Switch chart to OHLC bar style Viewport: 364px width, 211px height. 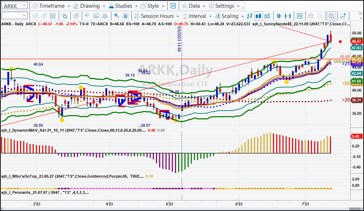tap(249, 16)
